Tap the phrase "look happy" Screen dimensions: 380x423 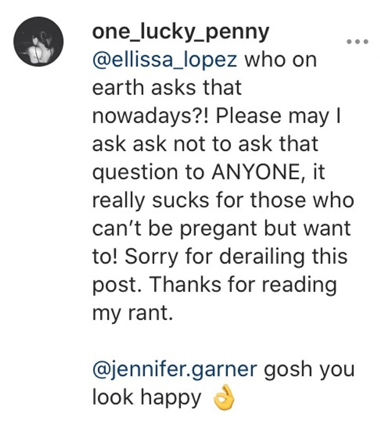[147, 397]
